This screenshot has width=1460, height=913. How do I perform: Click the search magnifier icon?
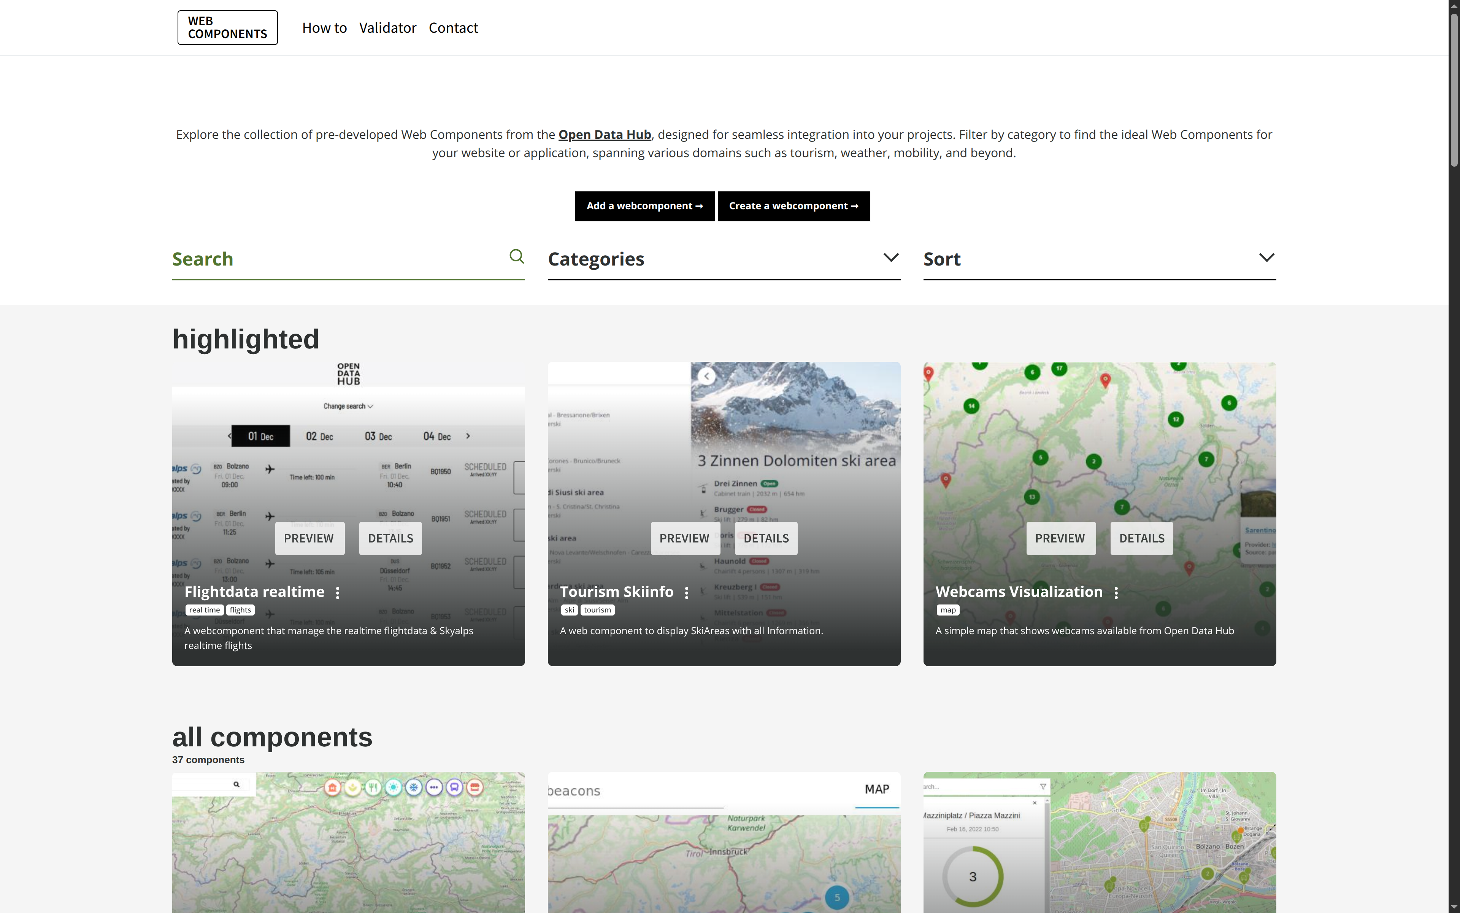pos(516,257)
